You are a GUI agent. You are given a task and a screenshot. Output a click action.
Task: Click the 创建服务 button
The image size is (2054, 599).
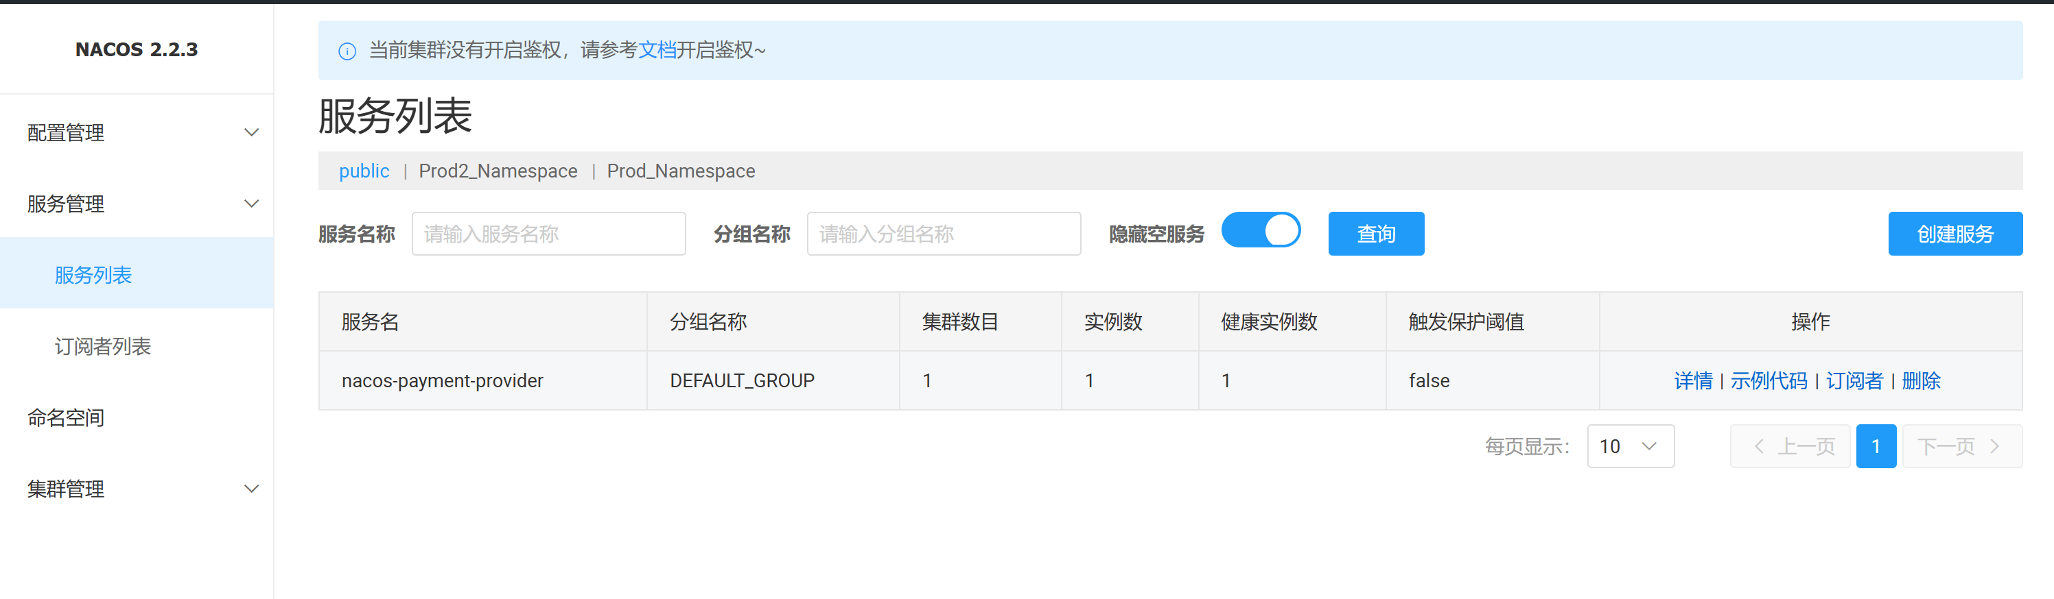tap(1954, 234)
